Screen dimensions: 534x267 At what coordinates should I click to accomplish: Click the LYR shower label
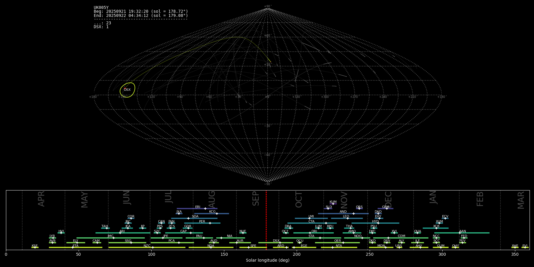coord(52,236)
